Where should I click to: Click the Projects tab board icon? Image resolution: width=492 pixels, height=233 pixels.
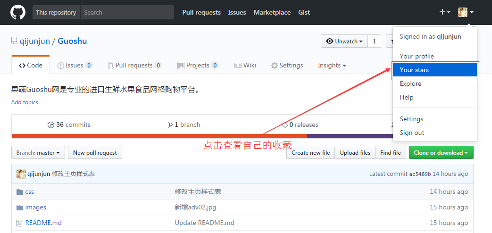pyautogui.click(x=181, y=66)
